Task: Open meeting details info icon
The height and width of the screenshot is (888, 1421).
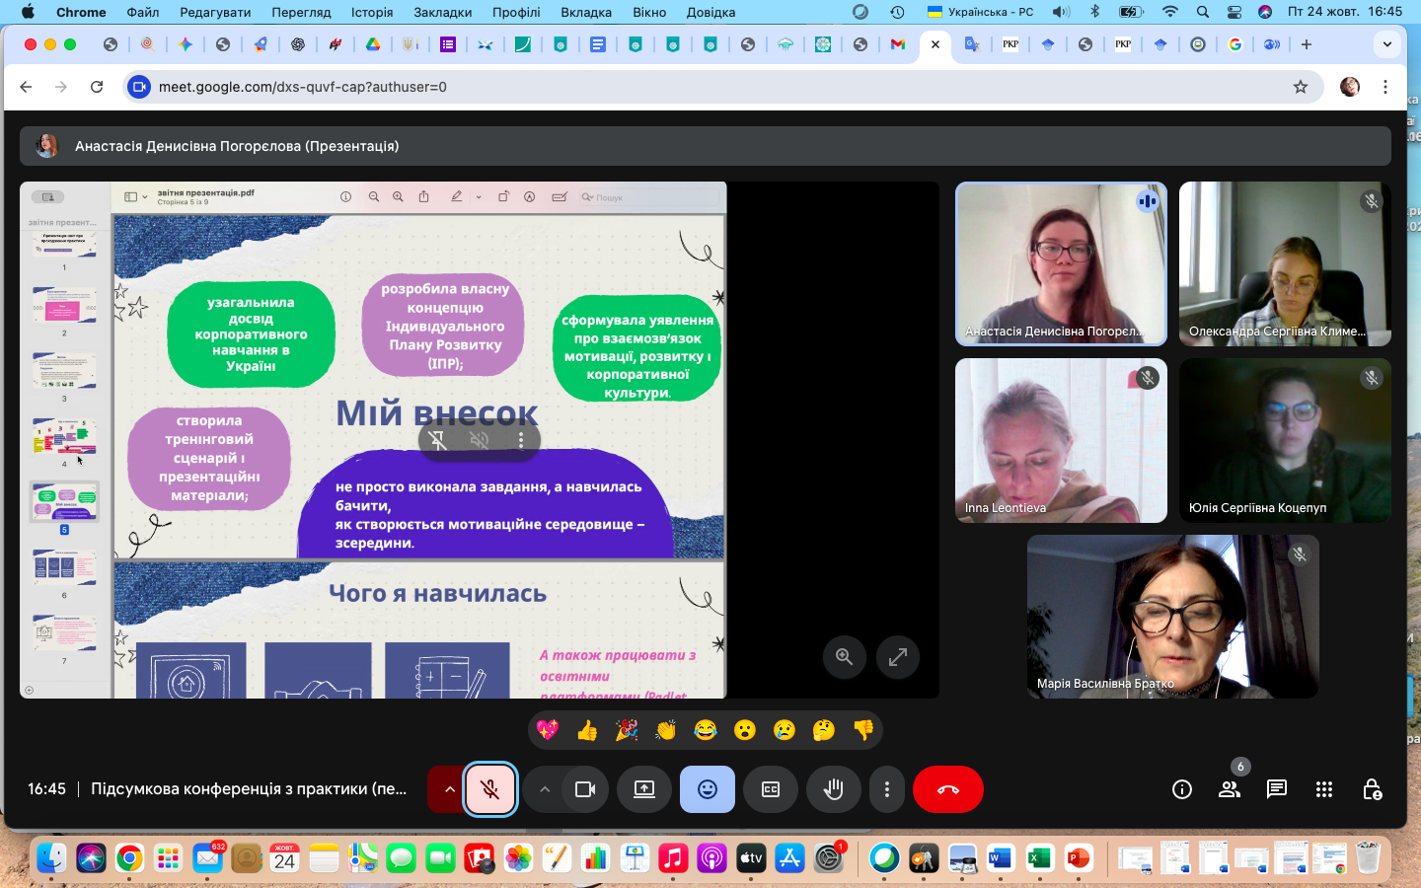Action: [1182, 789]
